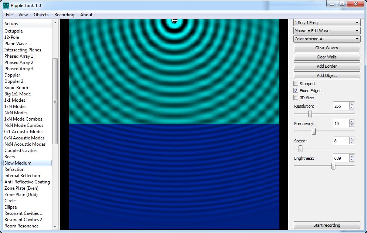The width and height of the screenshot is (367, 233).
Task: Open the Objects menu
Action: pyautogui.click(x=41, y=15)
